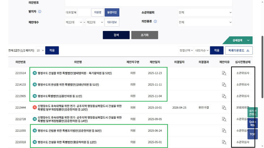264x148 pixels.
Task: Click the page vertical scrollbar
Action: click(262, 67)
